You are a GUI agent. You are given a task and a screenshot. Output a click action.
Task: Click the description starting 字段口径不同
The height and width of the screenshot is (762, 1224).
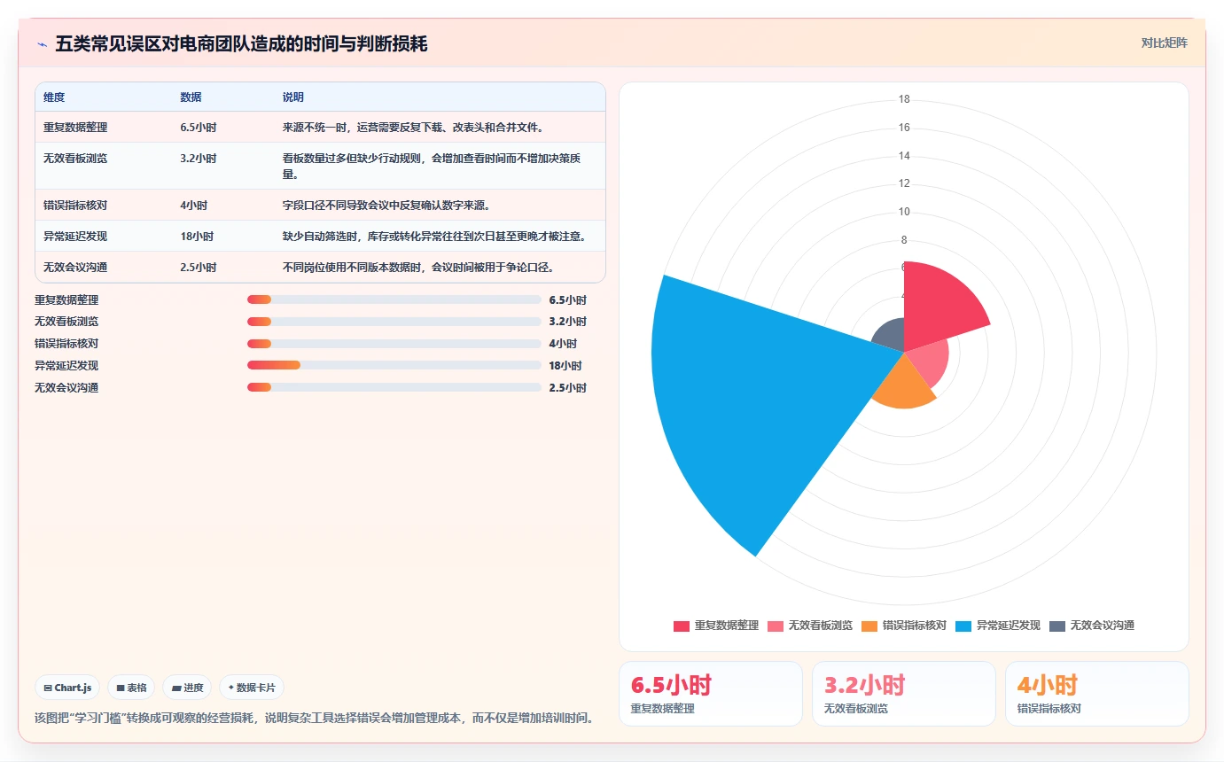[386, 206]
